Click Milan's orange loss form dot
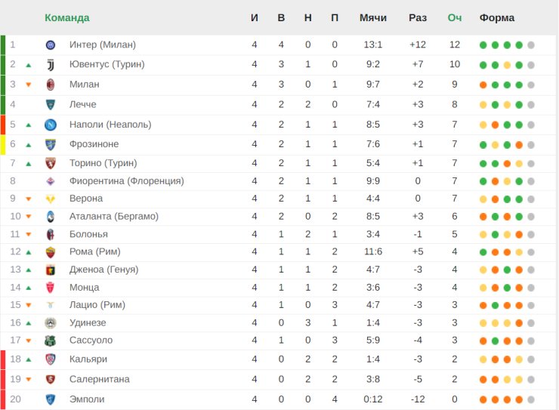The width and height of the screenshot is (559, 410). [x=483, y=85]
